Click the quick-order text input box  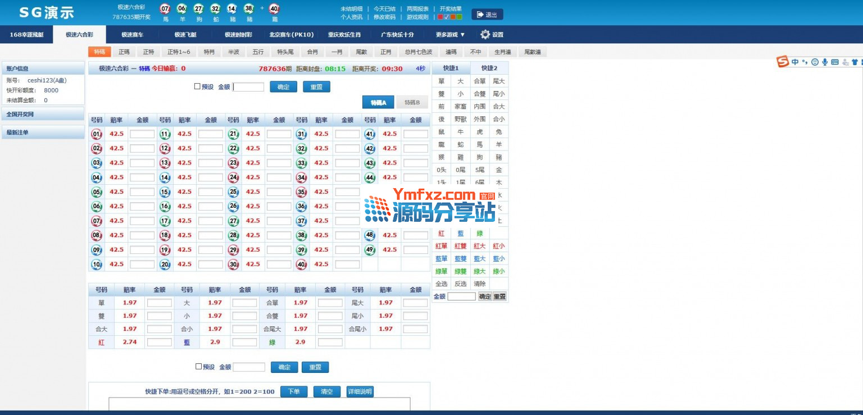[x=259, y=404]
